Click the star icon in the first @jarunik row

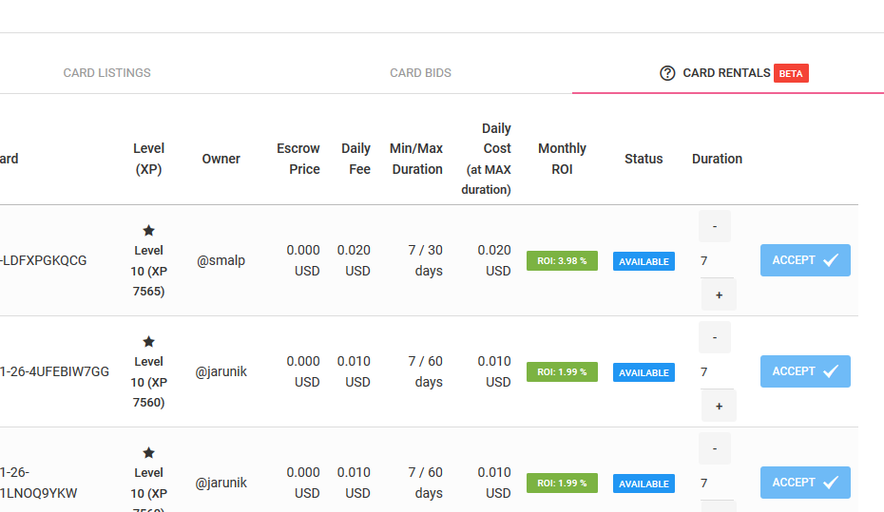[x=149, y=341]
